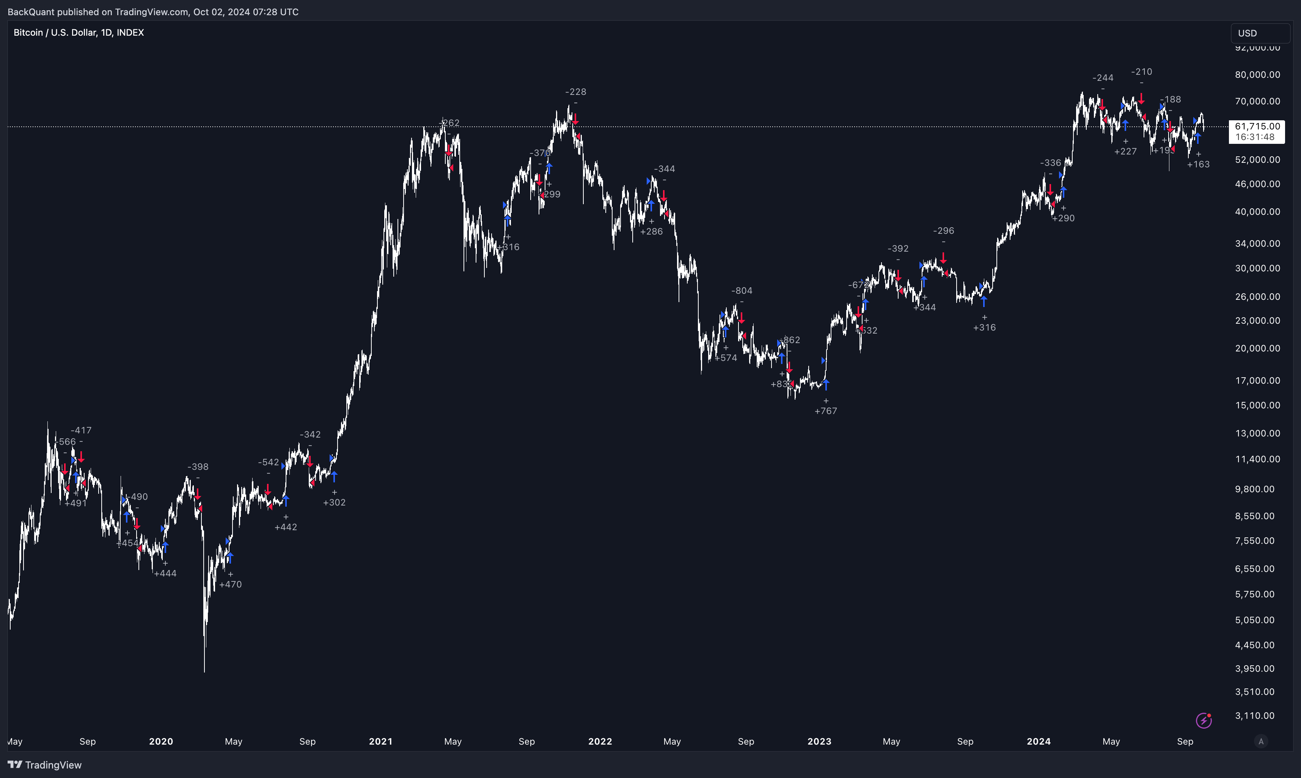1301x778 pixels.
Task: Click the +574 trade label
Action: pos(726,358)
